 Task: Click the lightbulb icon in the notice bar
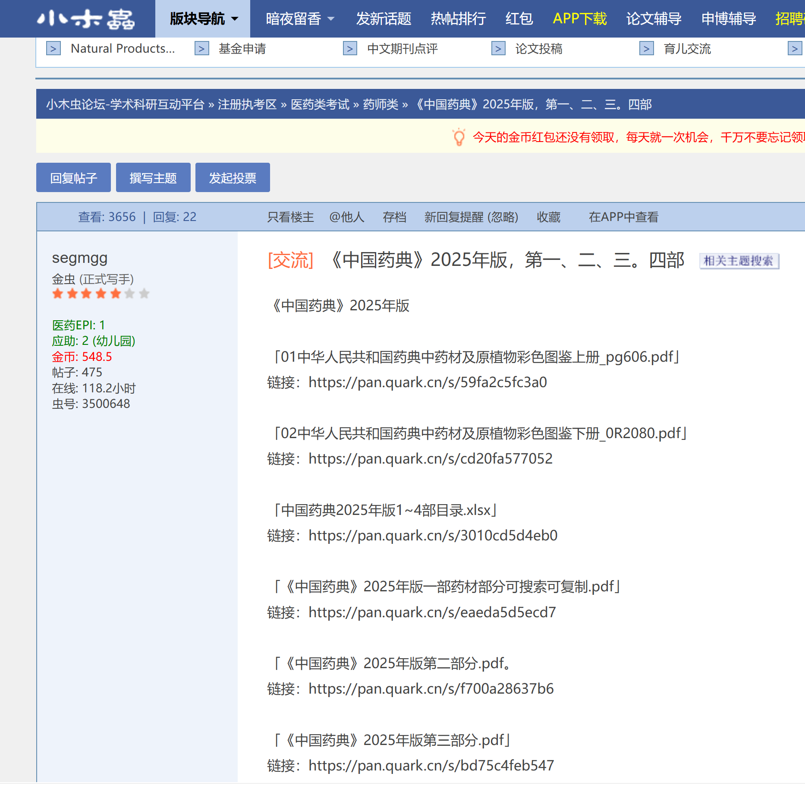pos(459,137)
